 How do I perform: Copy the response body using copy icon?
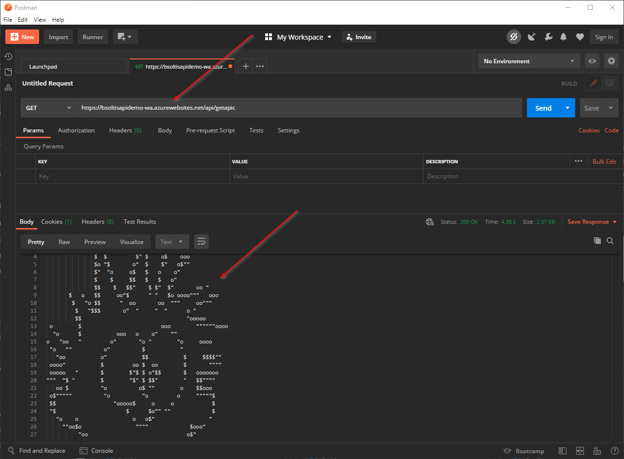[x=597, y=241]
